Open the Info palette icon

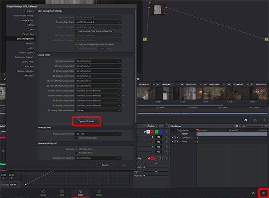coord(265,120)
